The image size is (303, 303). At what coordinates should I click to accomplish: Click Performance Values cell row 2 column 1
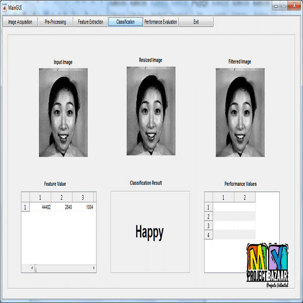point(224,217)
